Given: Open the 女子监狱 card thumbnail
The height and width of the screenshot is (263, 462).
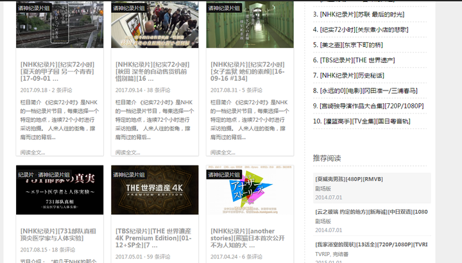Looking at the screenshot, I should pos(250,24).
